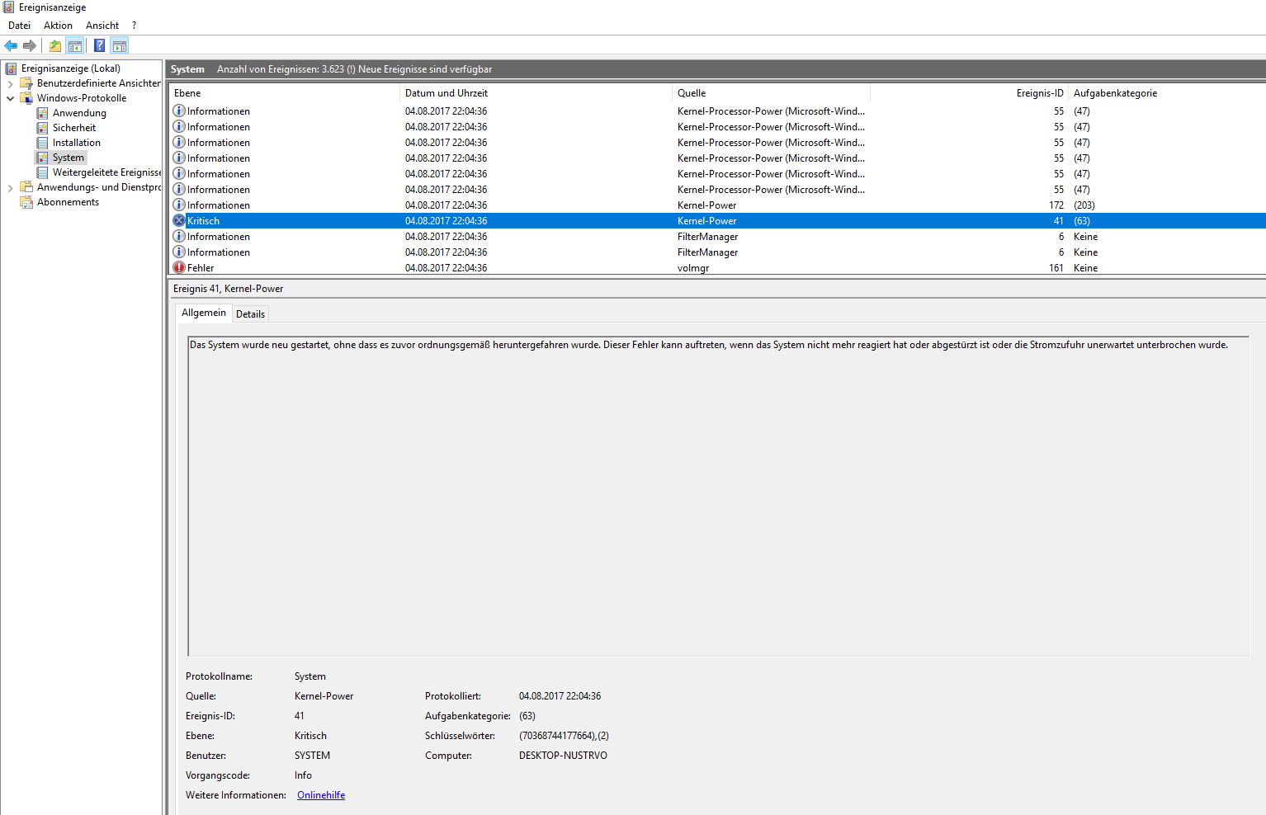Viewport: 1266px width, 815px height.
Task: Toggle the console tree pane toolbar icon
Action: pos(75,46)
